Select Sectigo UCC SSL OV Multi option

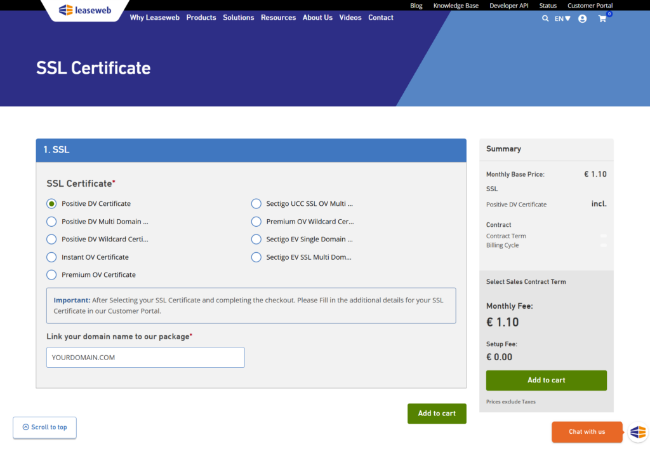coord(256,204)
